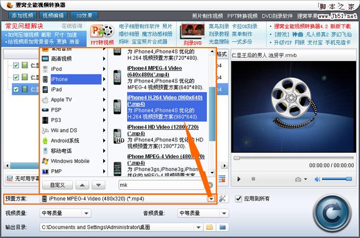The image size is (360, 238).
Task: Expand the Windows Mobile submenu arrow
Action: [x=104, y=161]
